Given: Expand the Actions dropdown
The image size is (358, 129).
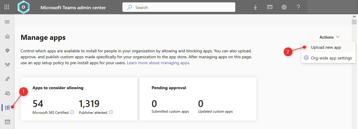Looking at the screenshot, I should 329,37.
